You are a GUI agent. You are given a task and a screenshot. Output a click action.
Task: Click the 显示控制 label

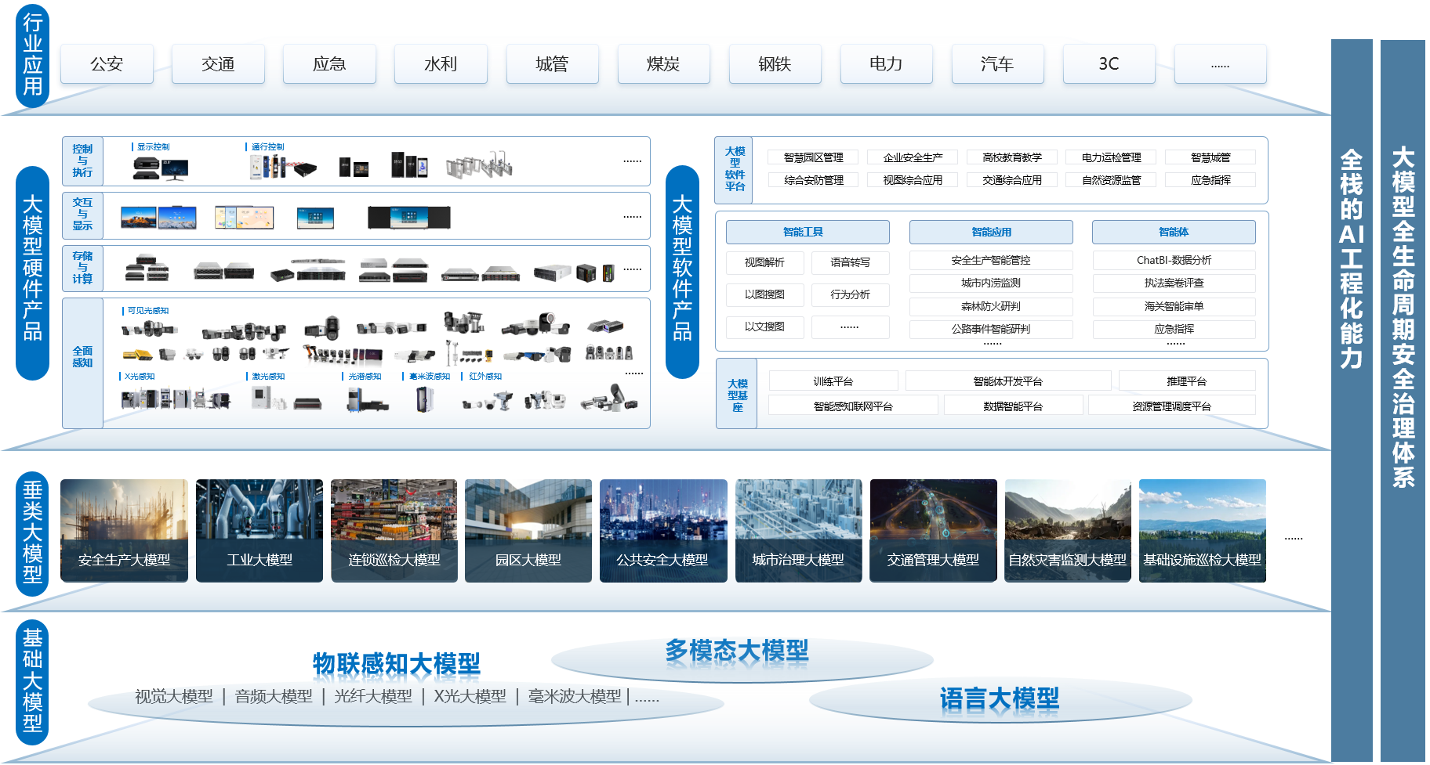(153, 146)
